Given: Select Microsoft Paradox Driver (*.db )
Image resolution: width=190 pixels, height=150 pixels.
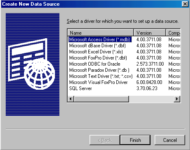Looking at the screenshot, I should tap(99, 70).
